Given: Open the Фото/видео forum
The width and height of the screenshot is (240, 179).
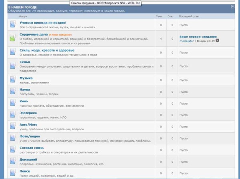Looking at the screenshot, I should (x=30, y=136).
